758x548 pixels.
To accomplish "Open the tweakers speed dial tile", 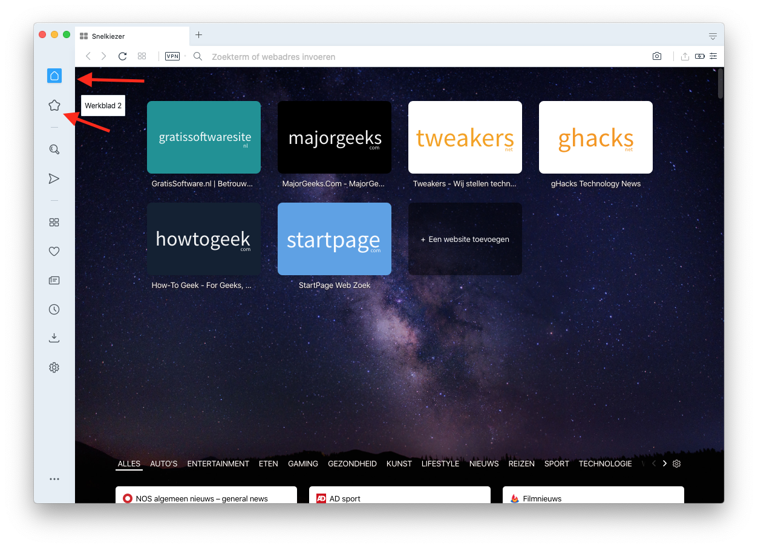I will coord(465,137).
